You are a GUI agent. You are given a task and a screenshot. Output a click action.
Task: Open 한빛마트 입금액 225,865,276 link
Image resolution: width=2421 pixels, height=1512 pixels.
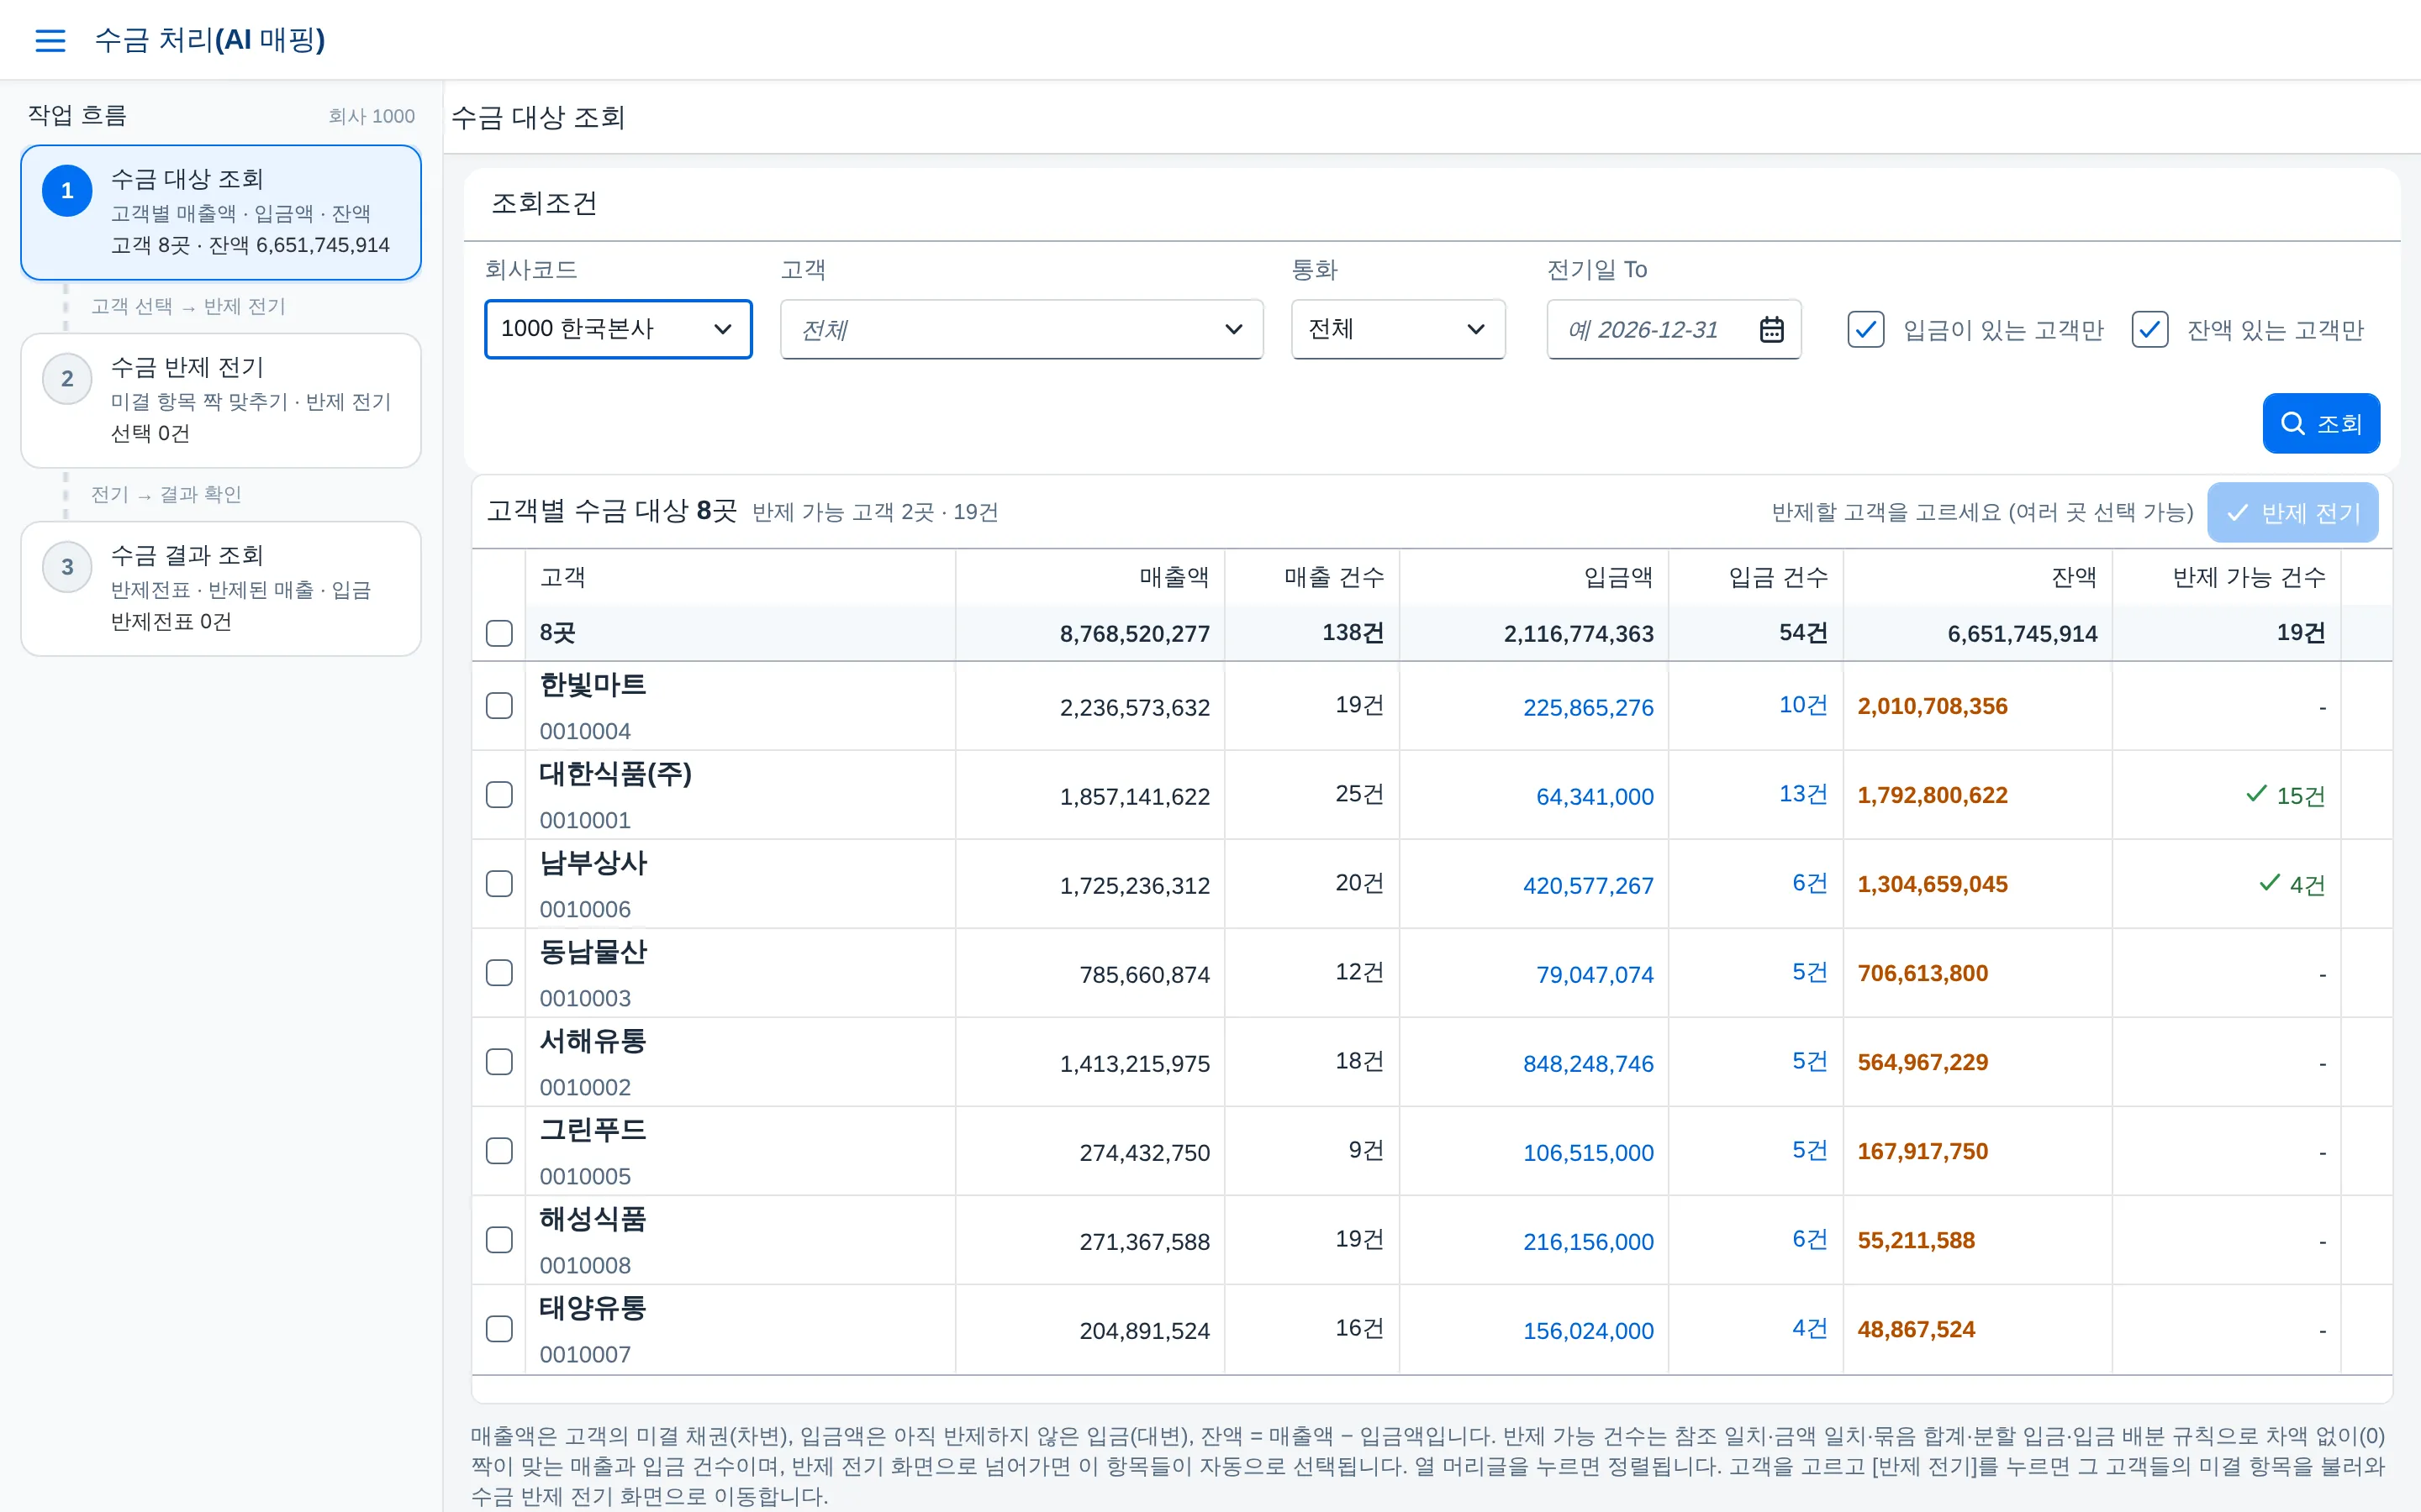1588,707
